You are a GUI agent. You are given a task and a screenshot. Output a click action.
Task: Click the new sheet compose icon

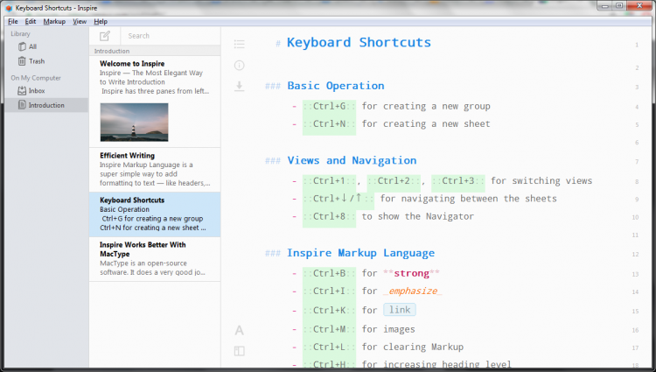[x=105, y=36]
